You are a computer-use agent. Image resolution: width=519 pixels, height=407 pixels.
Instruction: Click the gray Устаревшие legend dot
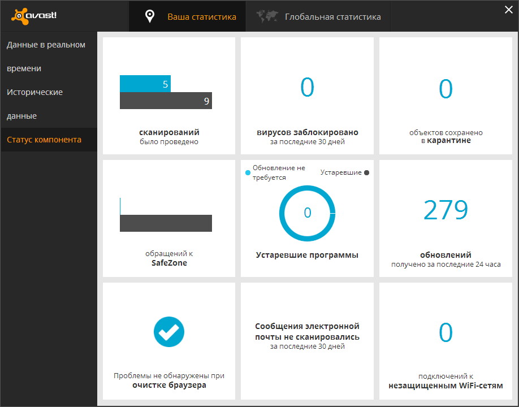pyautogui.click(x=366, y=173)
